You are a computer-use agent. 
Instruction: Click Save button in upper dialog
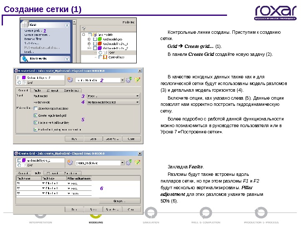click(93, 139)
